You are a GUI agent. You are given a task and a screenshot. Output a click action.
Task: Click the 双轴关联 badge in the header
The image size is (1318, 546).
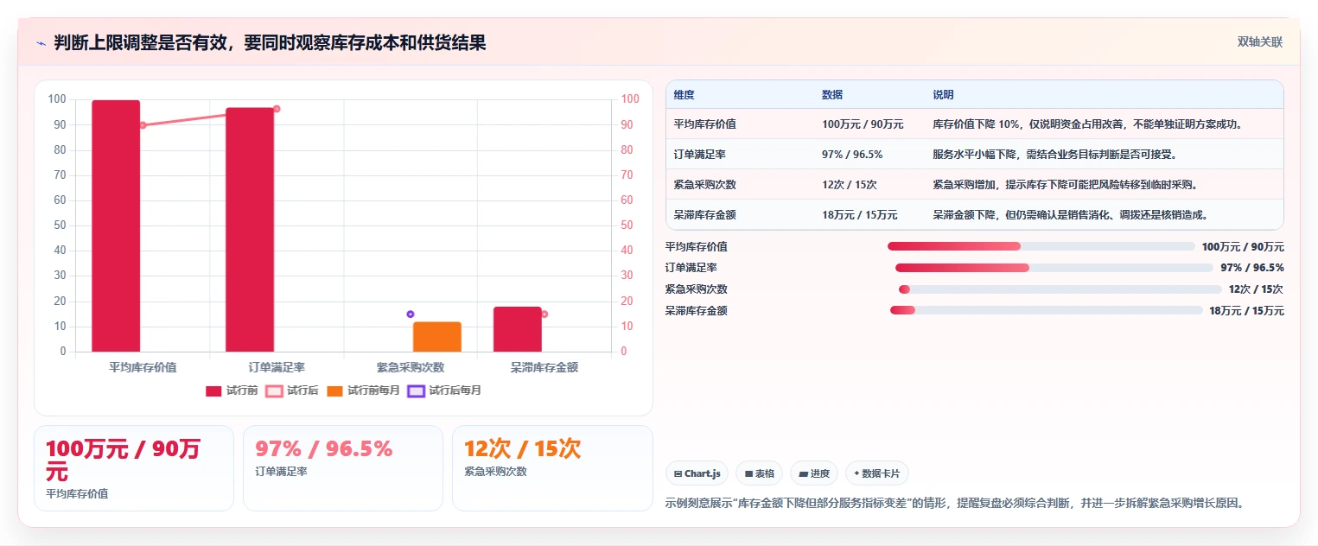coord(1259,42)
